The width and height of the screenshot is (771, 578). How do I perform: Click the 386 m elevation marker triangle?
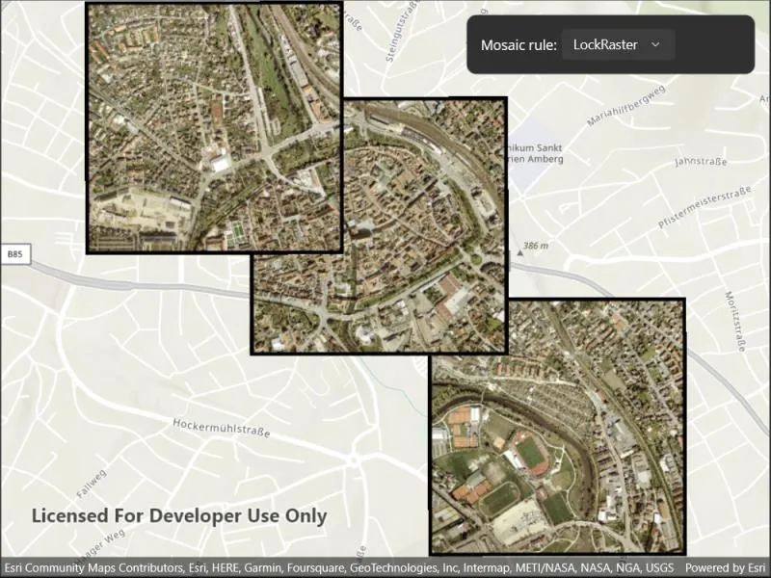[x=520, y=252]
